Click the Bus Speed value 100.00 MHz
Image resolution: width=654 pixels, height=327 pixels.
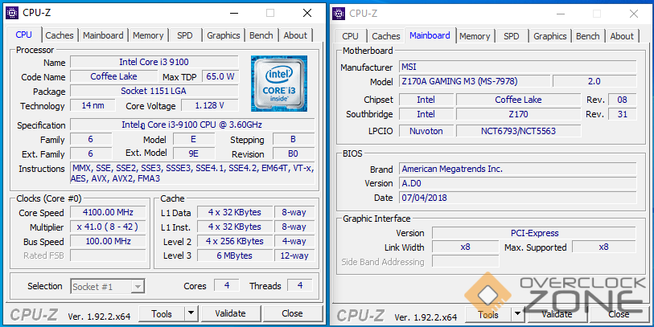click(x=108, y=241)
